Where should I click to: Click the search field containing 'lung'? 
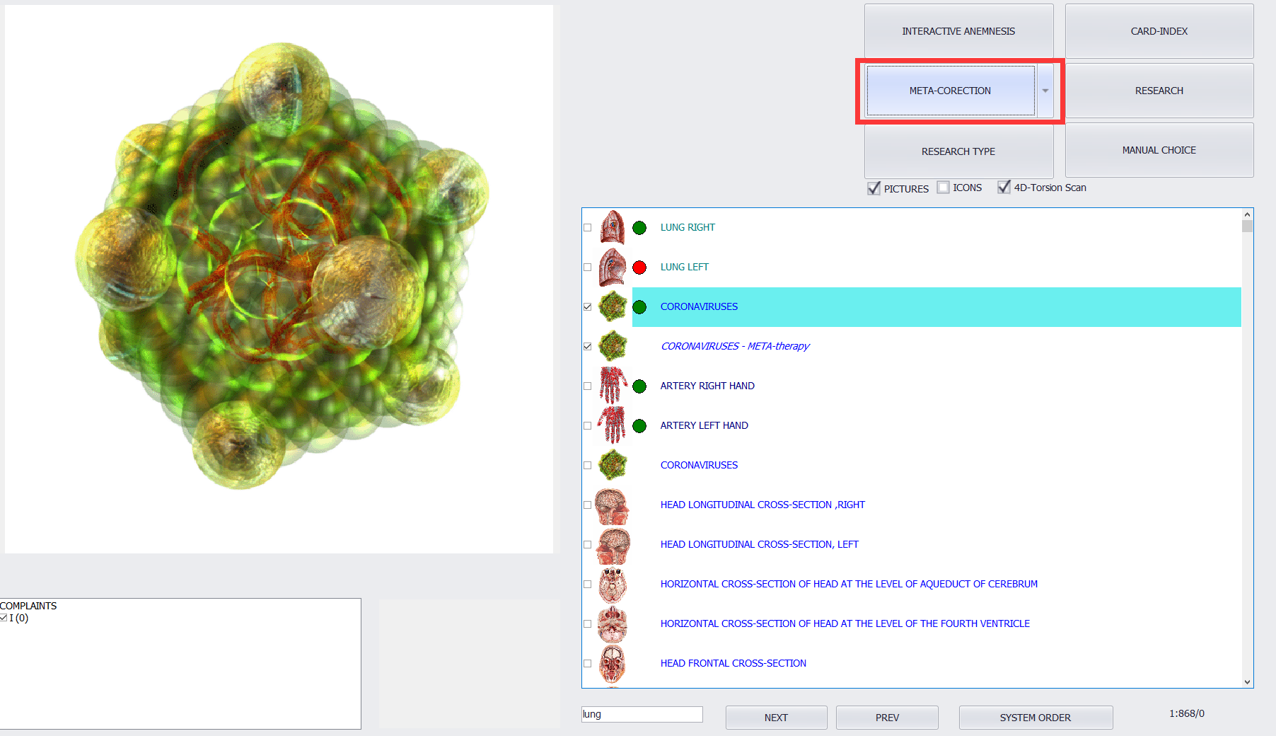642,715
